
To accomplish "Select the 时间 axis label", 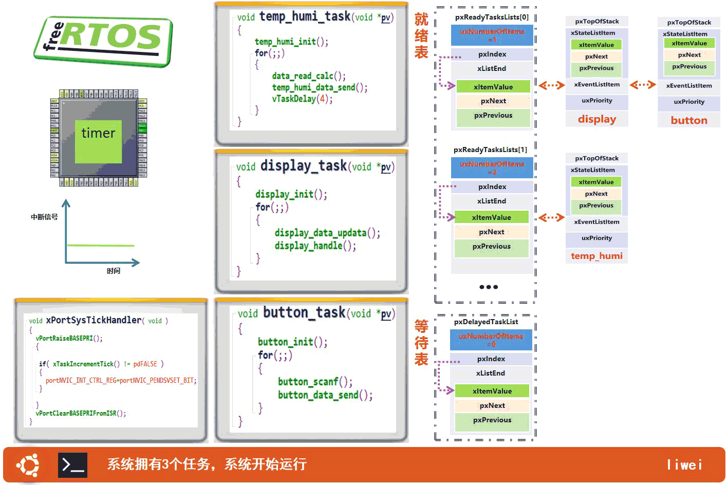I will click(114, 271).
